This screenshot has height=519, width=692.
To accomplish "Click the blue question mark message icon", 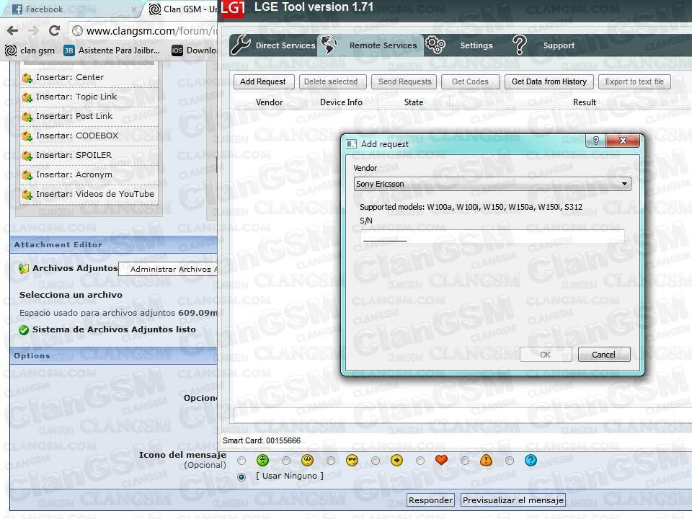I will (531, 461).
